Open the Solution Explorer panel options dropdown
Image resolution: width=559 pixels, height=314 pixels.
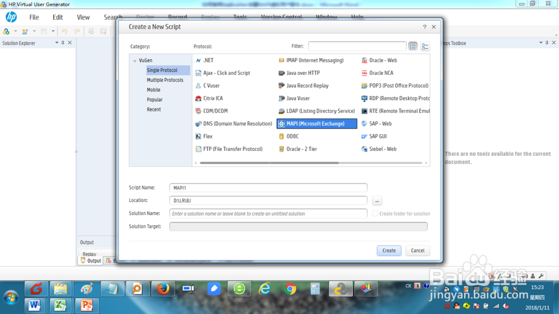coord(56,43)
